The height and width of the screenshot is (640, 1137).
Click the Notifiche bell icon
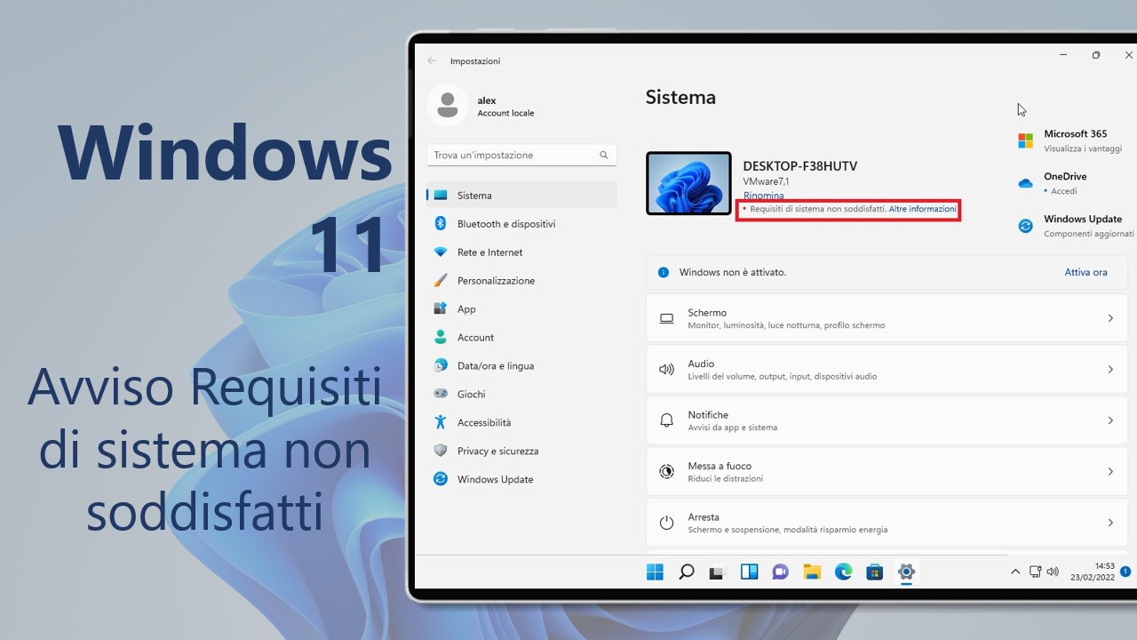point(666,420)
